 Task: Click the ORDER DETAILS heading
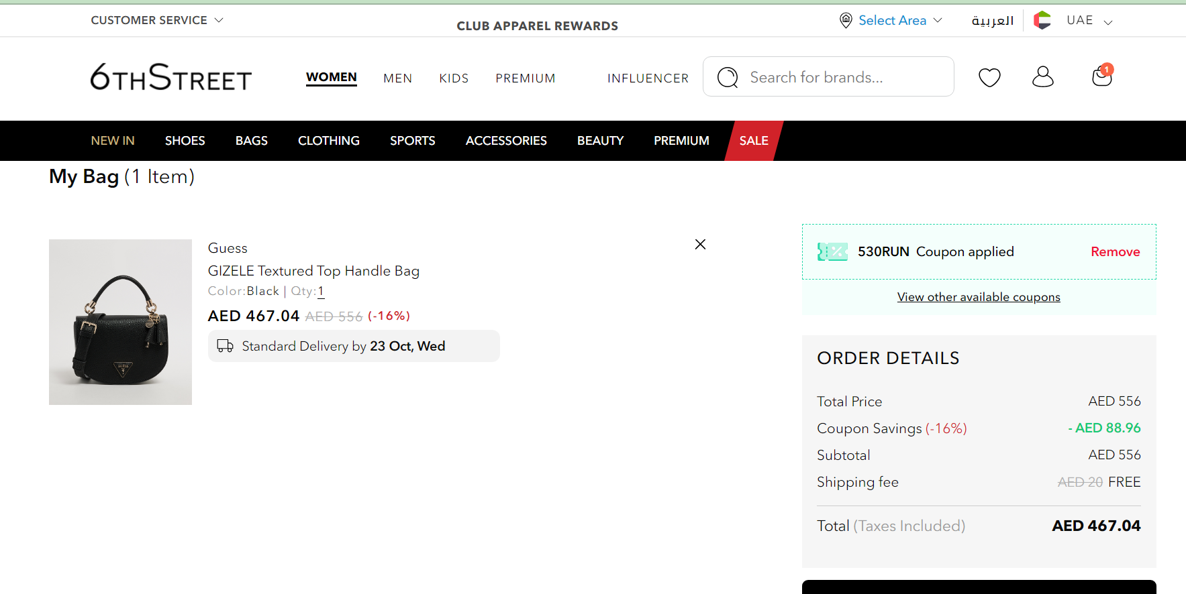(888, 358)
